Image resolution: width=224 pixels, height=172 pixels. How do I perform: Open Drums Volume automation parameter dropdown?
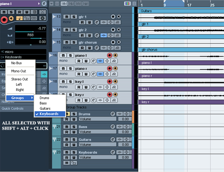(x=98, y=119)
